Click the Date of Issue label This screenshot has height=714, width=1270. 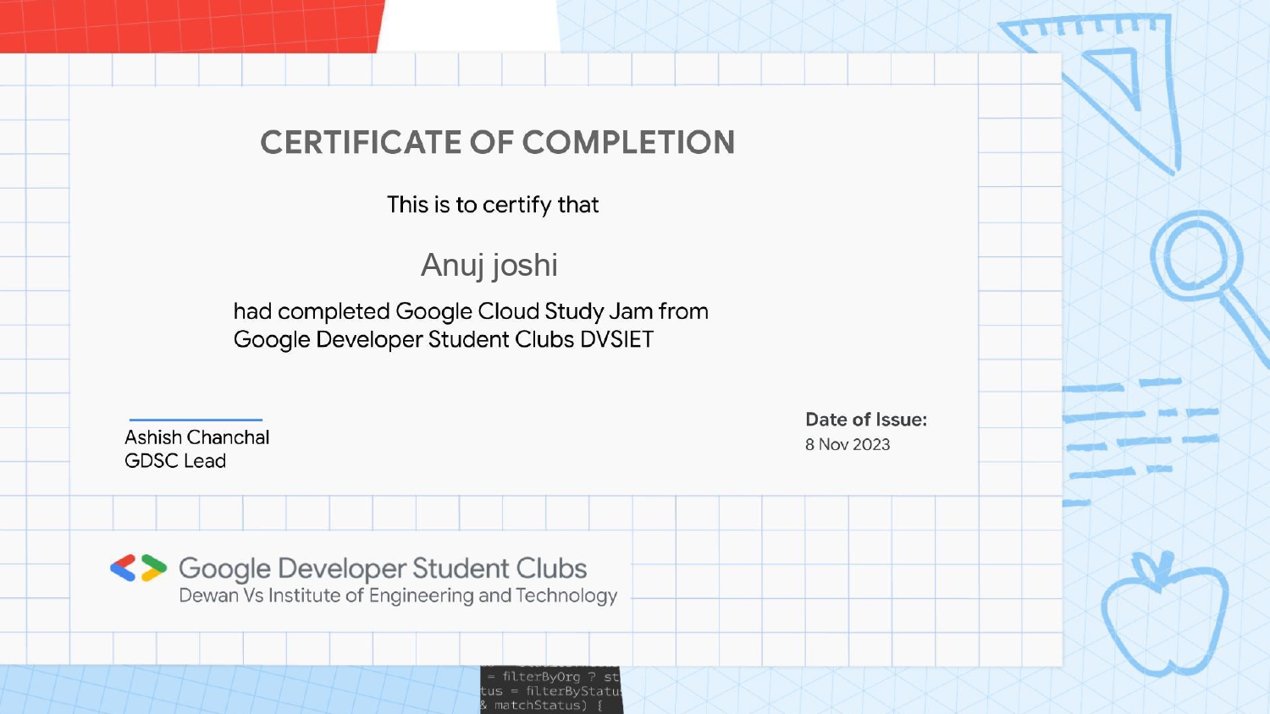[865, 420]
